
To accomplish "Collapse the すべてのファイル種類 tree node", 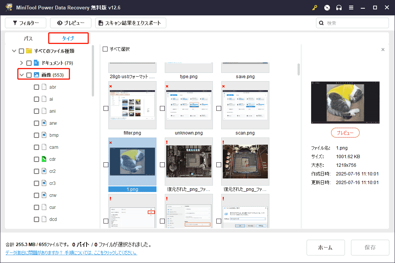I will point(14,51).
